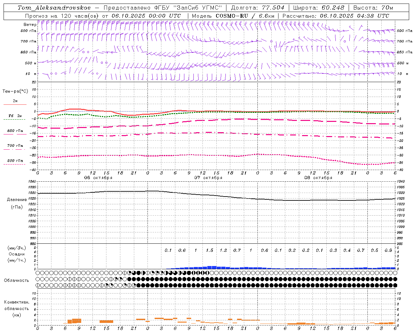The height and width of the screenshot is (331, 414).
Task: Click the 0.4 precipitation value
Action: [347, 251]
